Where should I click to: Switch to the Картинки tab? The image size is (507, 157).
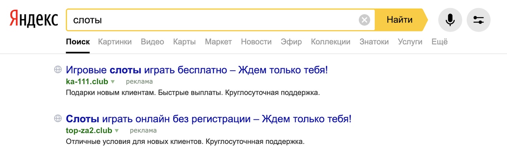coord(115,42)
